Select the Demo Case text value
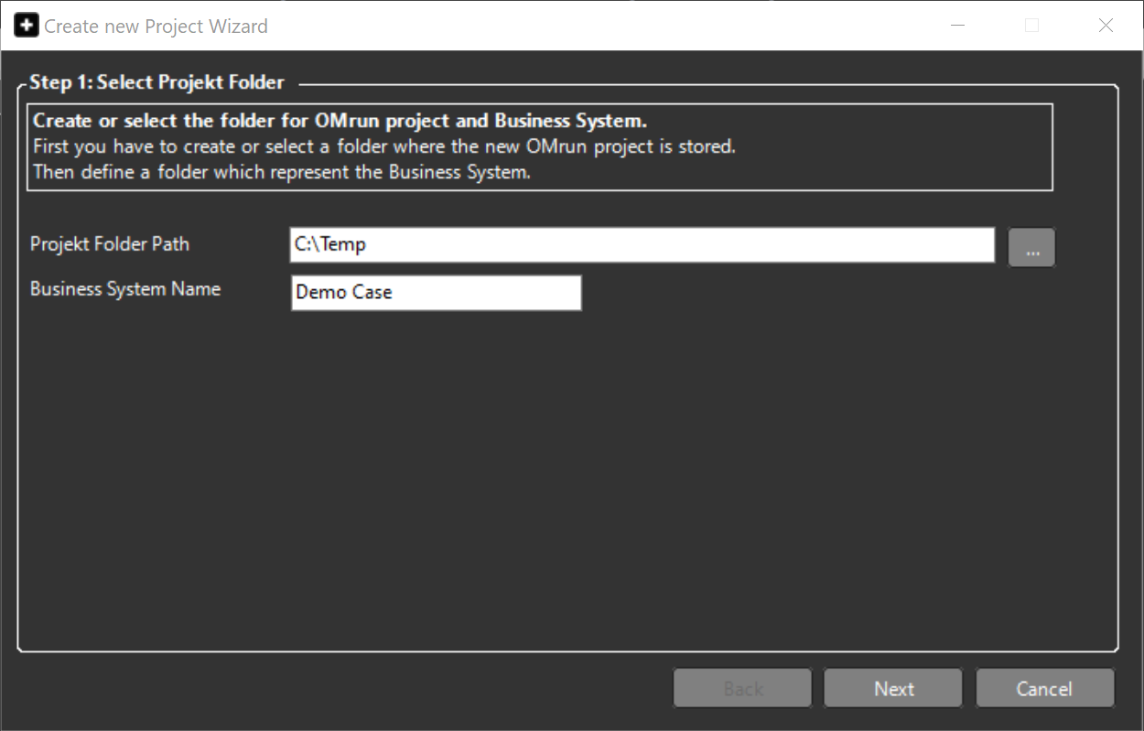Screen dimensions: 1144x731 click(x=343, y=292)
